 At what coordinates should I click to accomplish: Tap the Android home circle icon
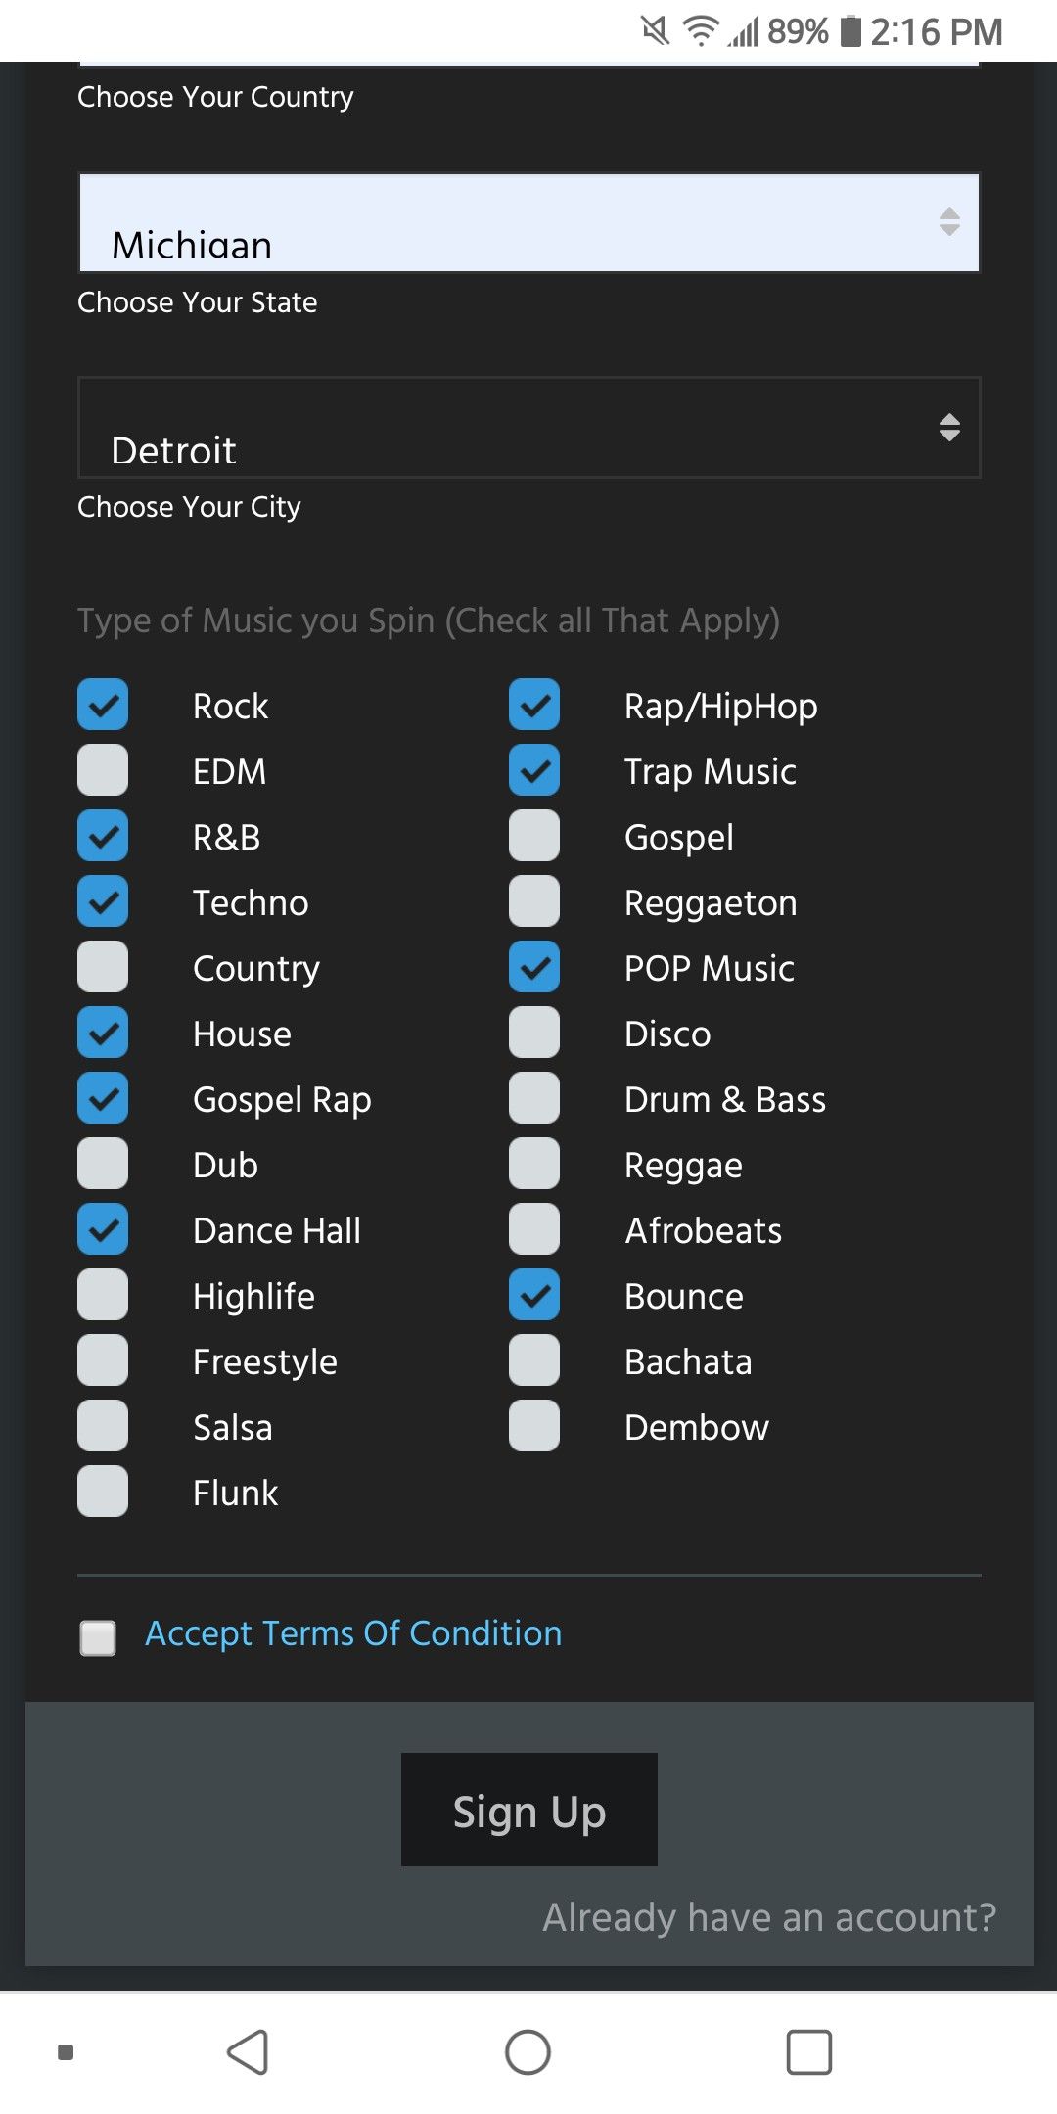click(528, 2051)
